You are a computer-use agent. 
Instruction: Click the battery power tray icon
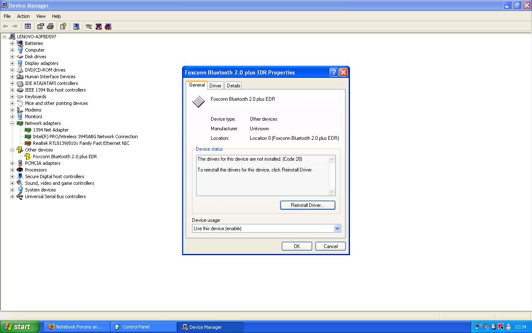pyautogui.click(x=494, y=327)
